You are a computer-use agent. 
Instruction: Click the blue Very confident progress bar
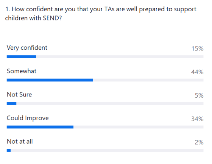pos(21,57)
